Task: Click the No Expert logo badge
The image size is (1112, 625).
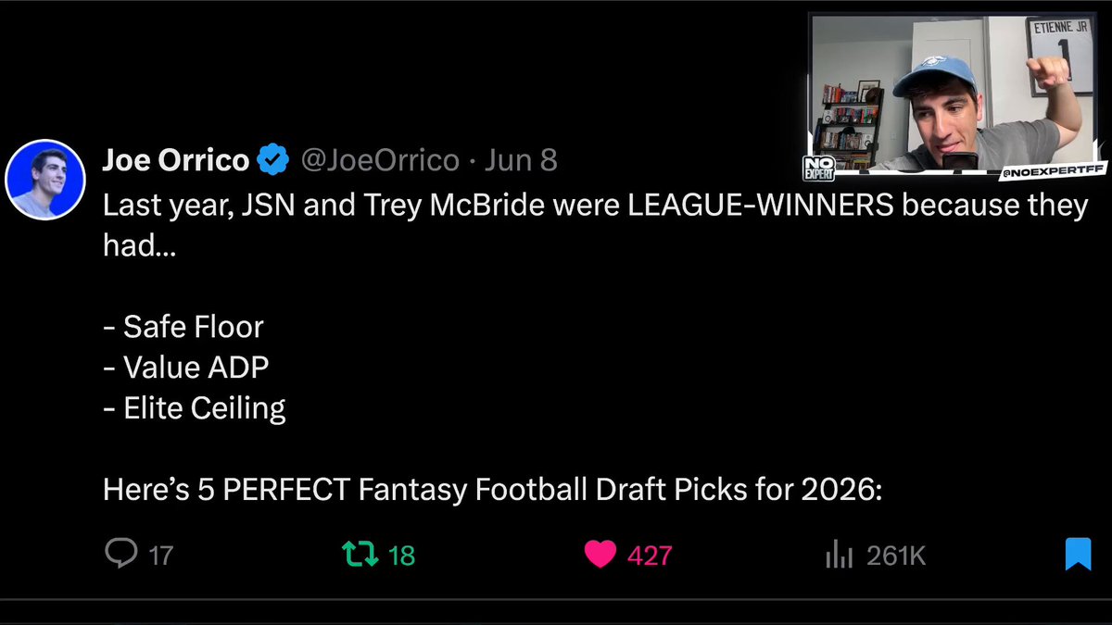Action: 819,168
